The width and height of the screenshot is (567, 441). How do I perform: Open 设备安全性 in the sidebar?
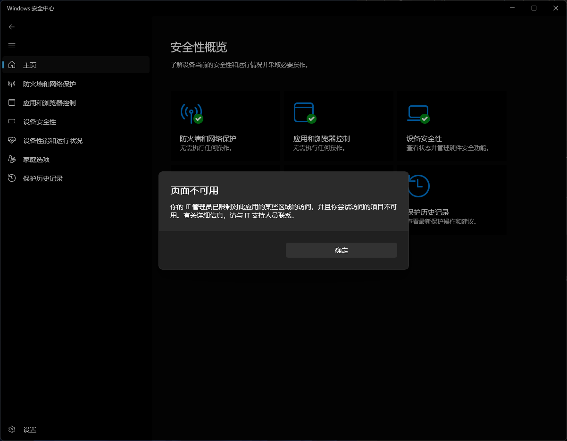[40, 122]
